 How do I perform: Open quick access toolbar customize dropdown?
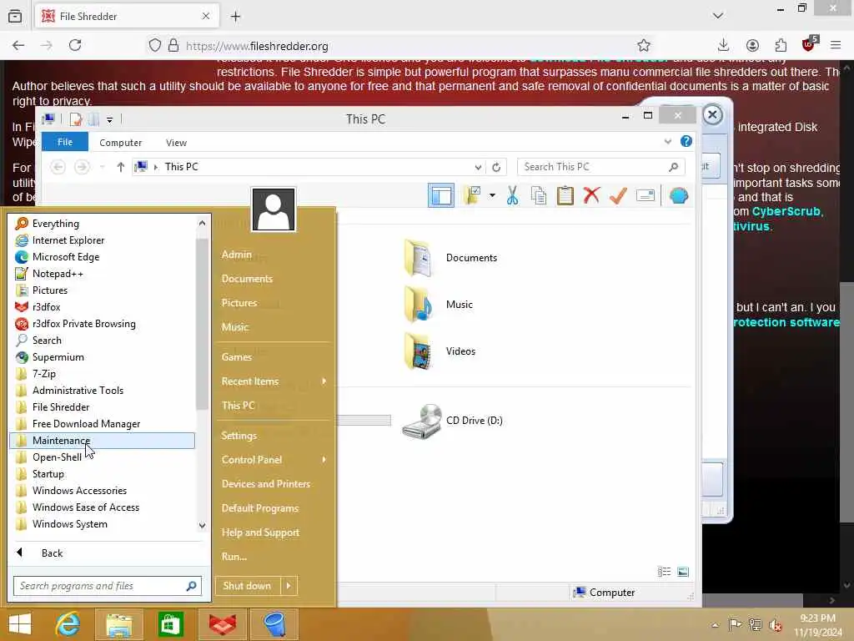tap(109, 119)
